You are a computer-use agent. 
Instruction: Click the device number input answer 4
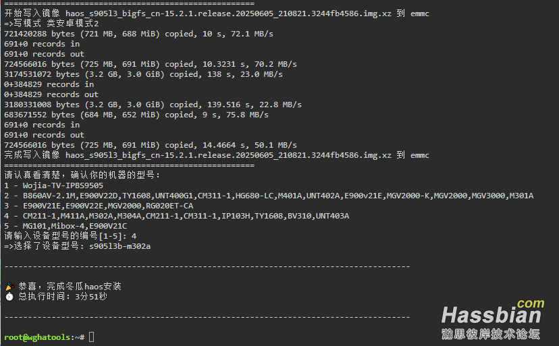pos(134,236)
